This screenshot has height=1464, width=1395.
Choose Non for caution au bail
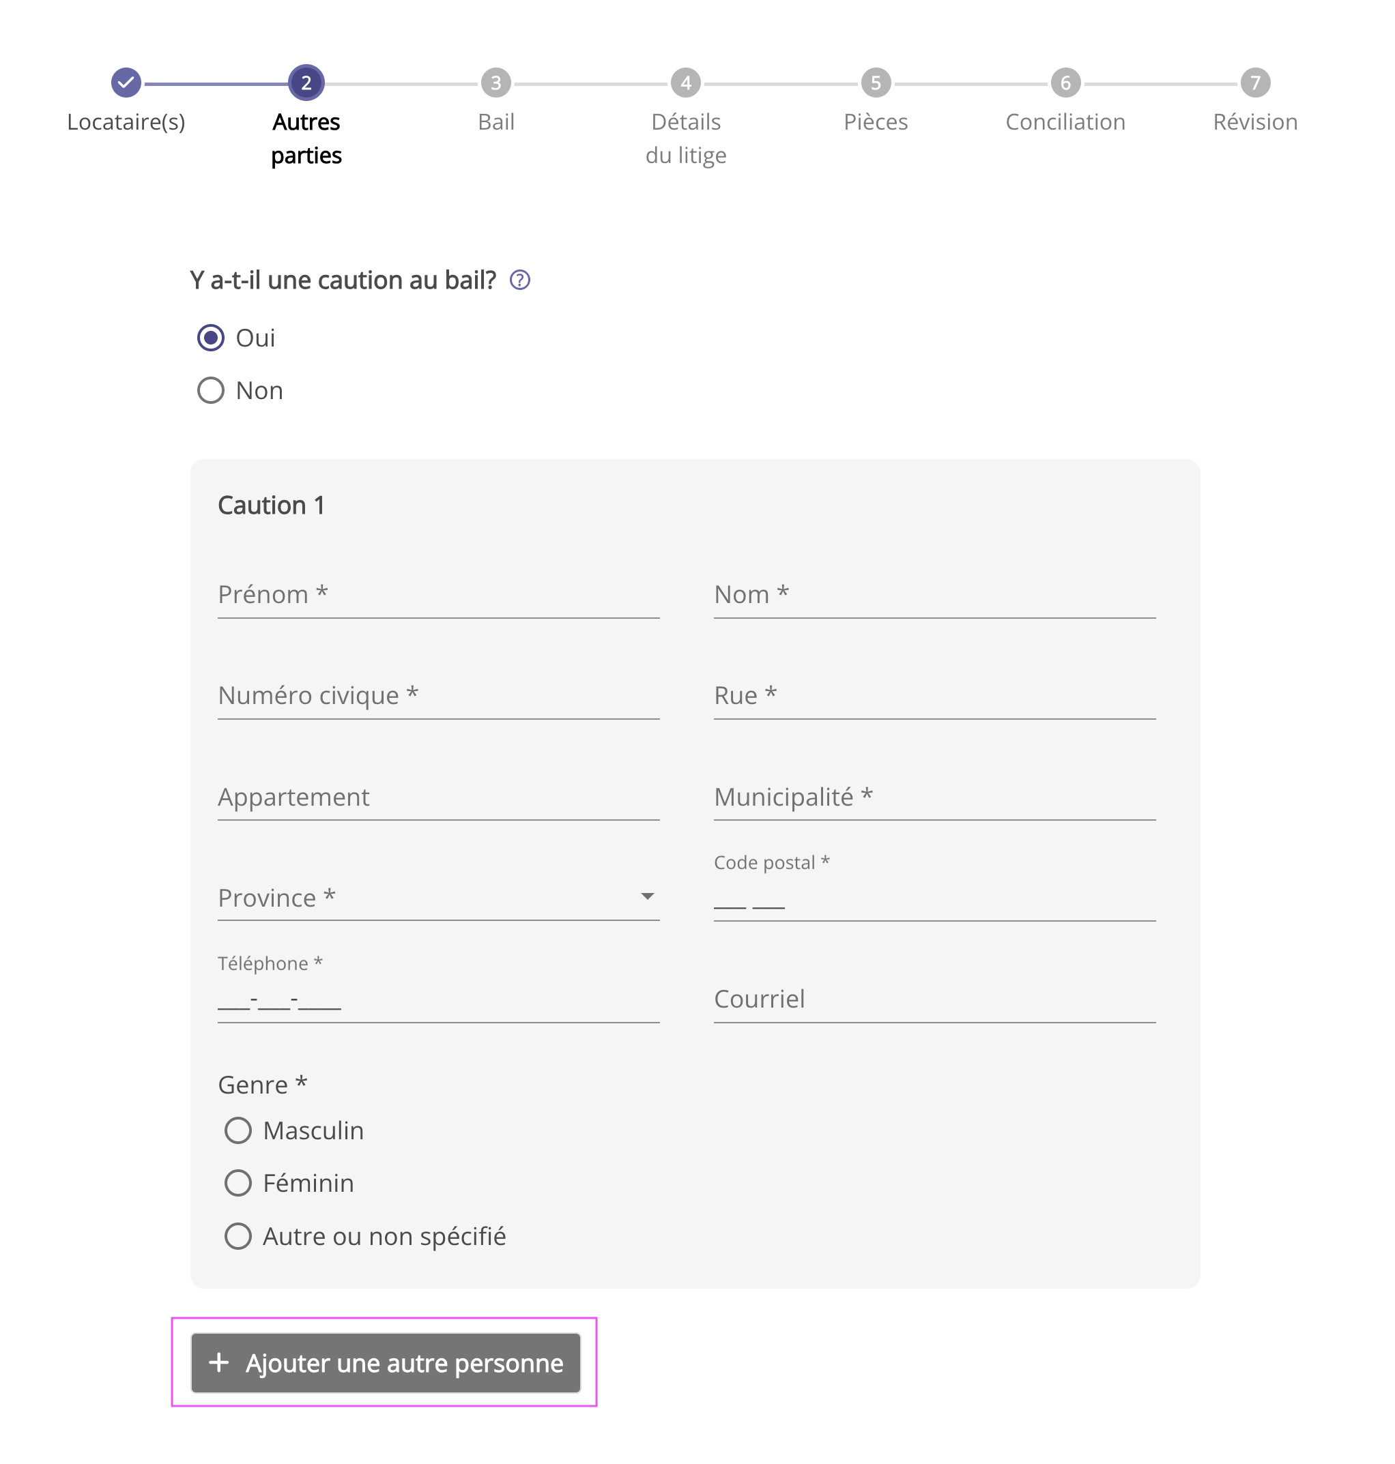(x=210, y=390)
